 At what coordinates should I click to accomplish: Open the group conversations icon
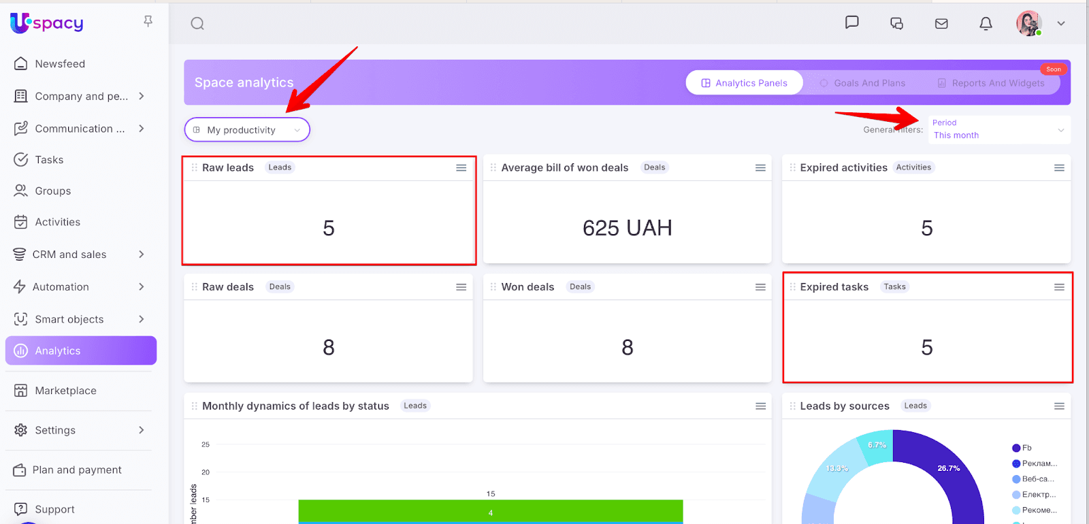click(896, 23)
